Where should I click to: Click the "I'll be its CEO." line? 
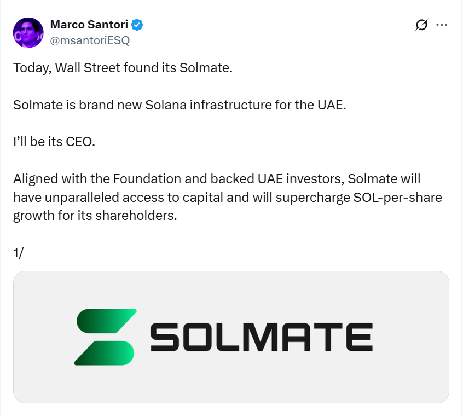[x=53, y=142]
